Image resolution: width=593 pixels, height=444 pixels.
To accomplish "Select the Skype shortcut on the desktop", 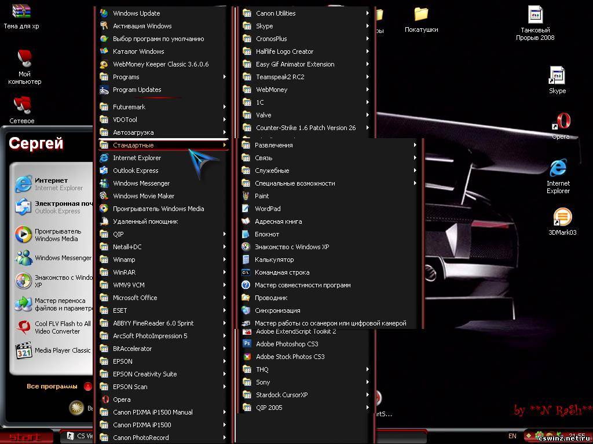I will (x=558, y=80).
